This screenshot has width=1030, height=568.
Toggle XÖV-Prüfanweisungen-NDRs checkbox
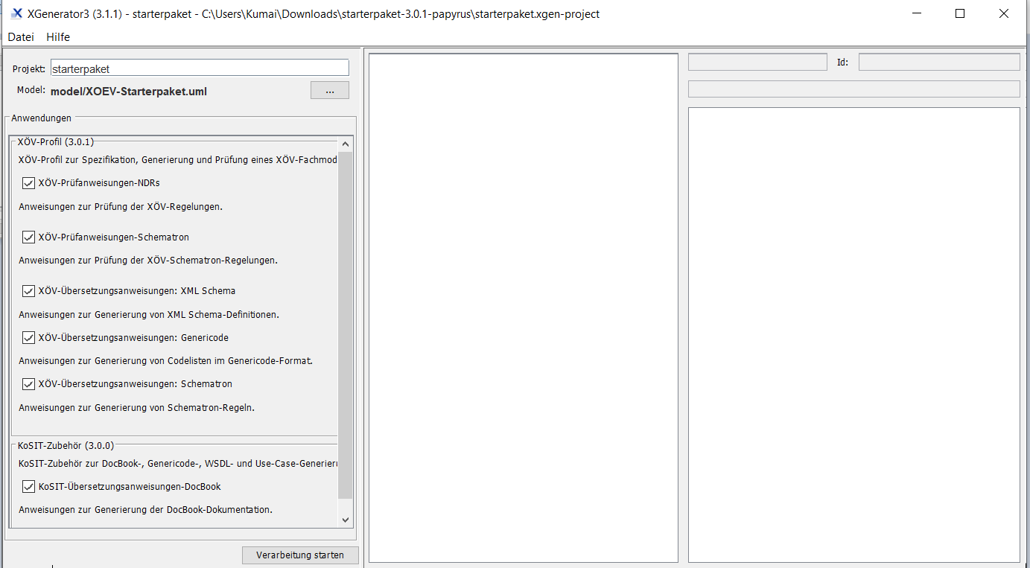(x=29, y=183)
